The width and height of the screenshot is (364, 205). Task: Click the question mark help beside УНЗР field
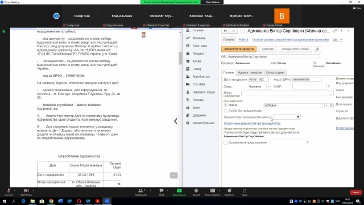pyautogui.click(x=329, y=87)
